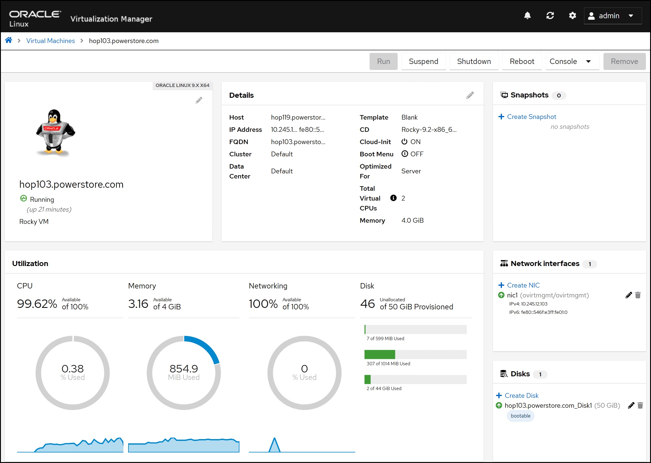651x463 pixels.
Task: Delete nic1 with trash icon
Action: 638,295
